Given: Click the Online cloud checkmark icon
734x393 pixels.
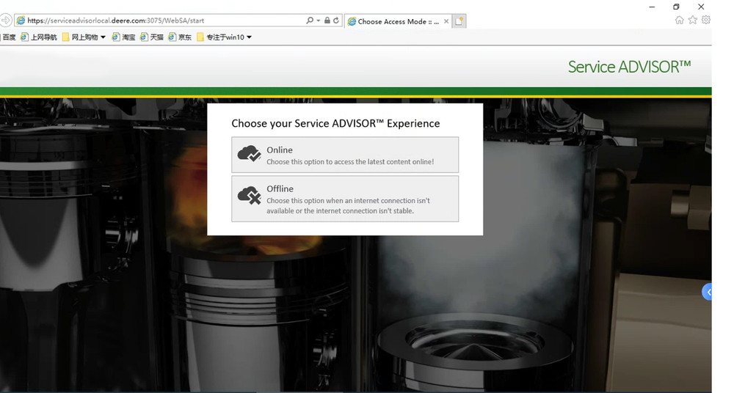Looking at the screenshot, I should point(250,154).
